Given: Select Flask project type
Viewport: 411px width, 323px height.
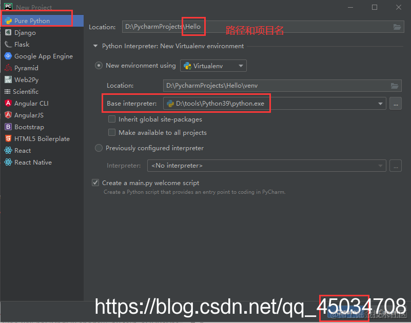Looking at the screenshot, I should [x=42, y=44].
